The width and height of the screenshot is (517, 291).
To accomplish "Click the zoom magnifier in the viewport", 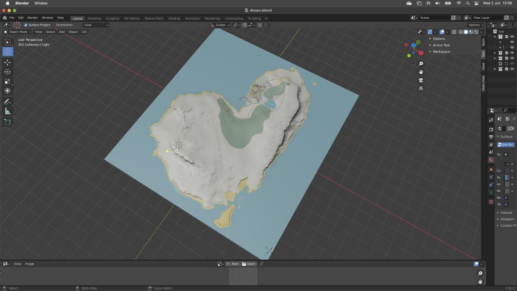I will (x=421, y=64).
